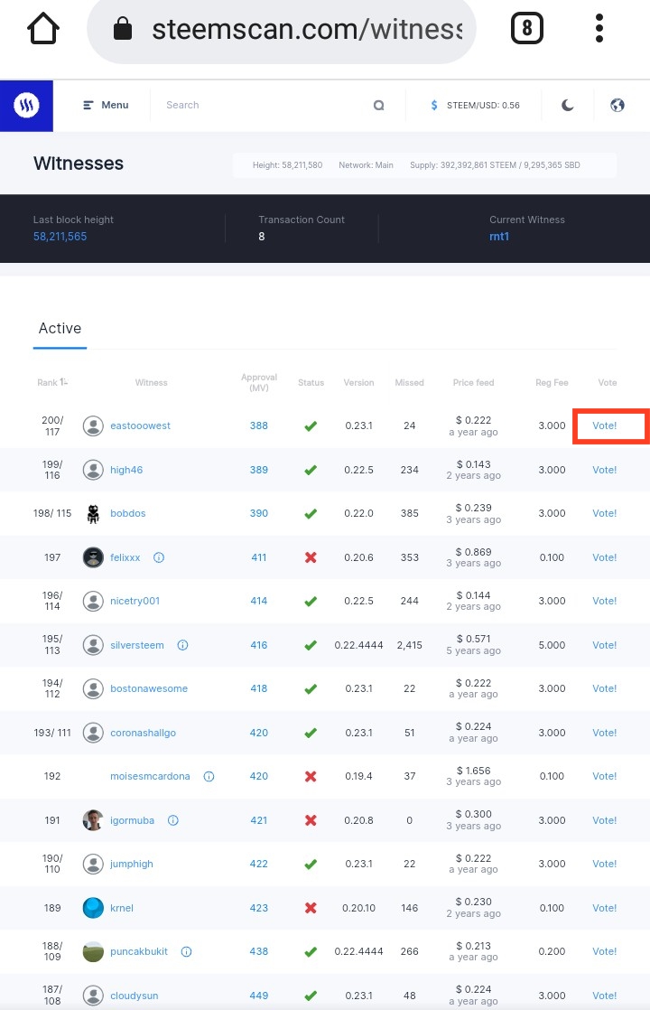Click puncakbukit avatar picture
Screen dimensions: 650x1010
click(x=93, y=951)
